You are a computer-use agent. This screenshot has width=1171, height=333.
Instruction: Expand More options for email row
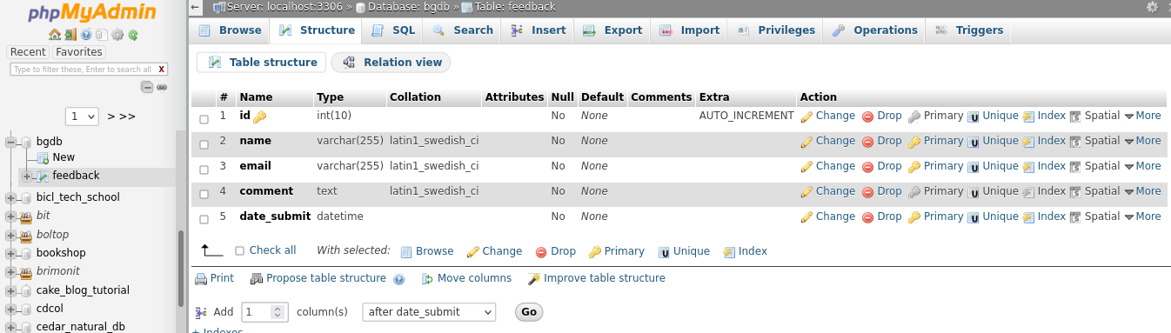click(x=1142, y=166)
